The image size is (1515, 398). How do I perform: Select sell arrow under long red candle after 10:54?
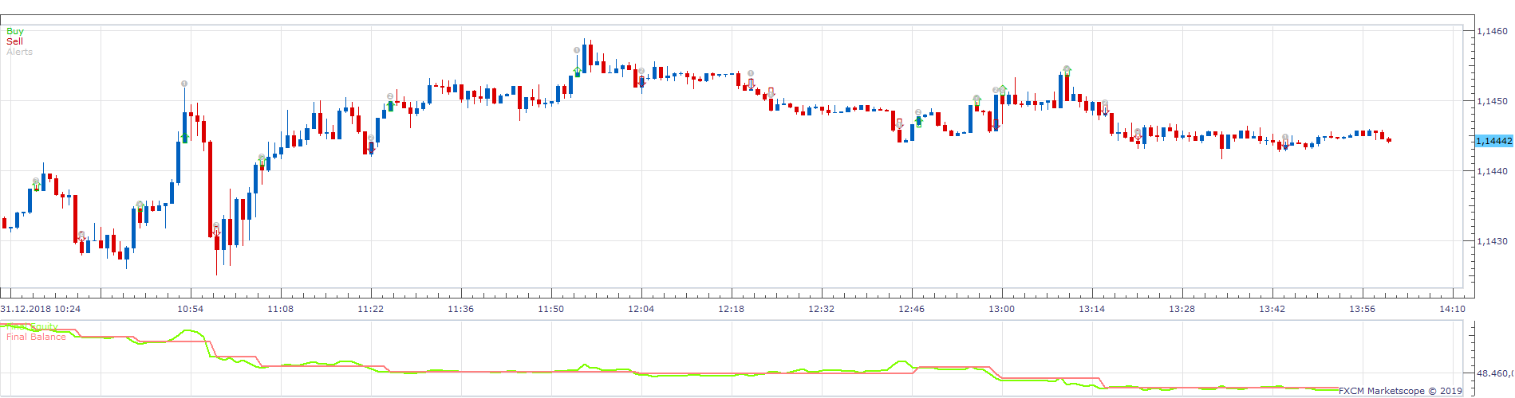(216, 231)
